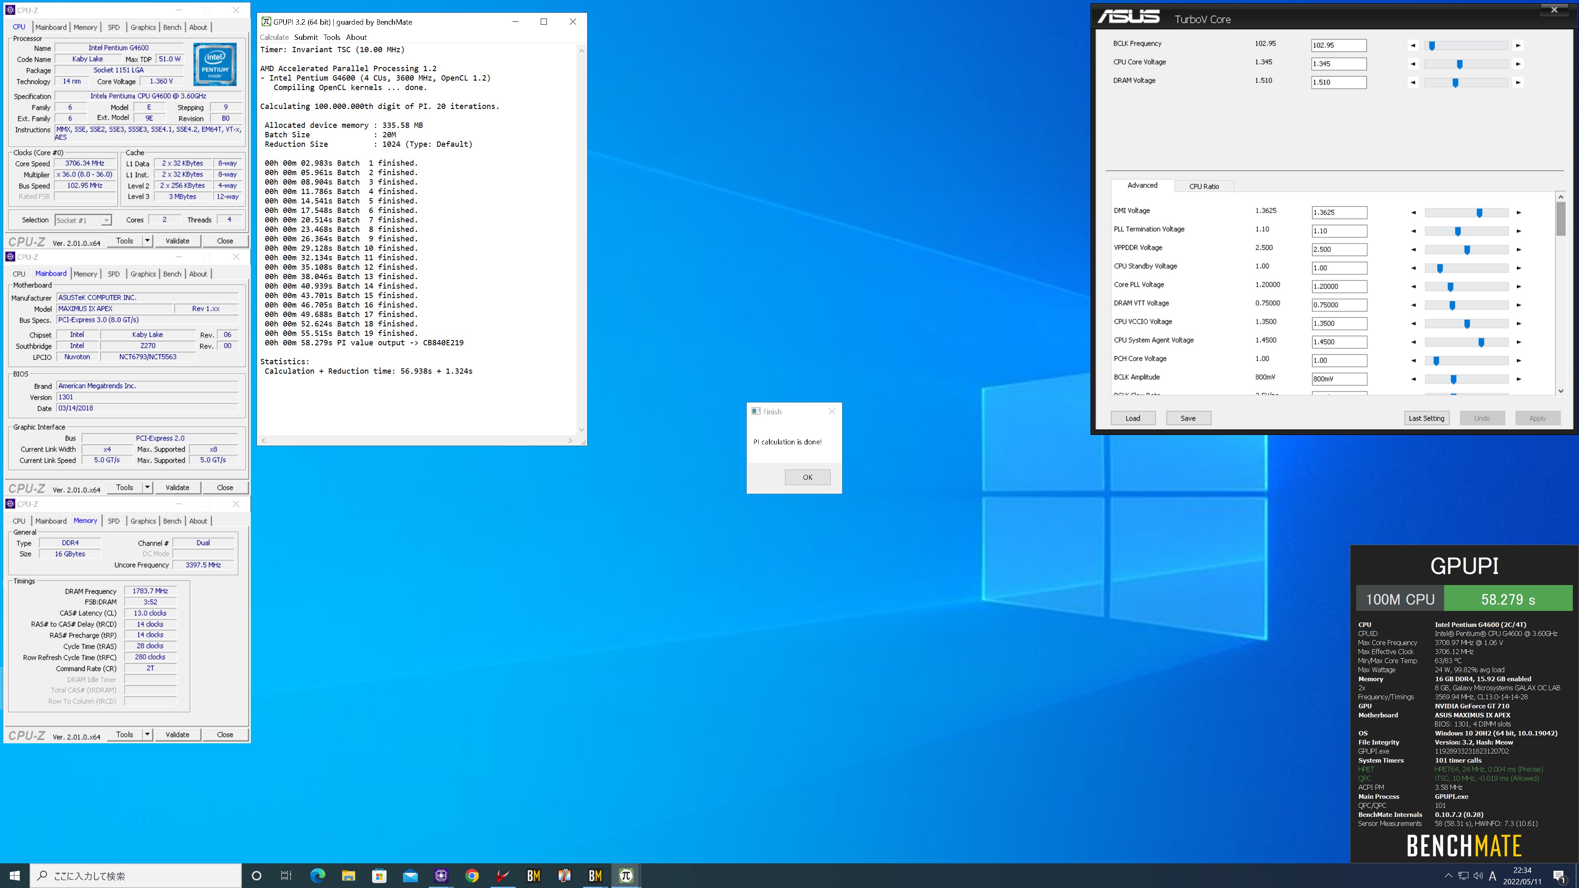Open the Bench tab in top CPU-Z window
Screen dimensions: 1579x888
[172, 28]
